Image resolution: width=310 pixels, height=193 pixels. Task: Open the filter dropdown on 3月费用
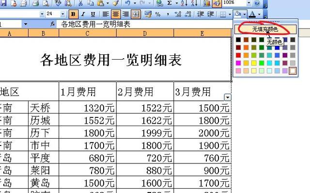[x=228, y=97]
